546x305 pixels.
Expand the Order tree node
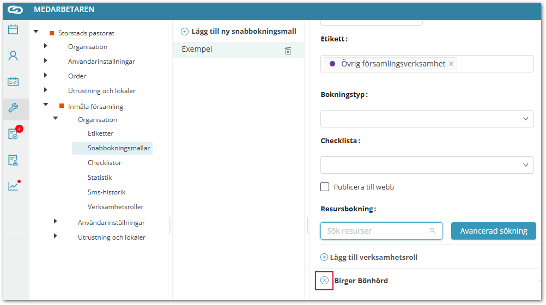click(46, 76)
